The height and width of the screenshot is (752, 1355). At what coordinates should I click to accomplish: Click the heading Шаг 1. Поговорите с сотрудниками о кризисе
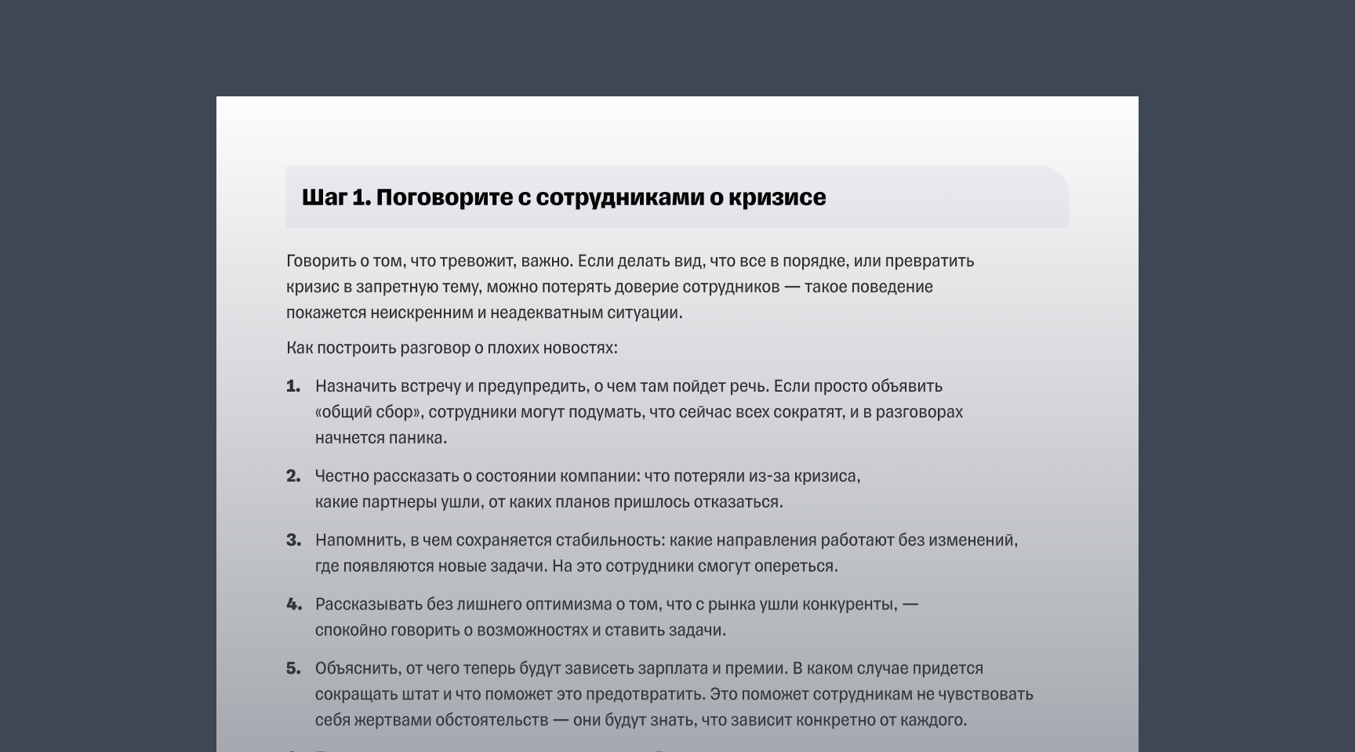click(x=563, y=198)
